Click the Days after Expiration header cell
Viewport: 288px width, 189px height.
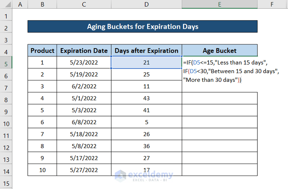[146, 51]
